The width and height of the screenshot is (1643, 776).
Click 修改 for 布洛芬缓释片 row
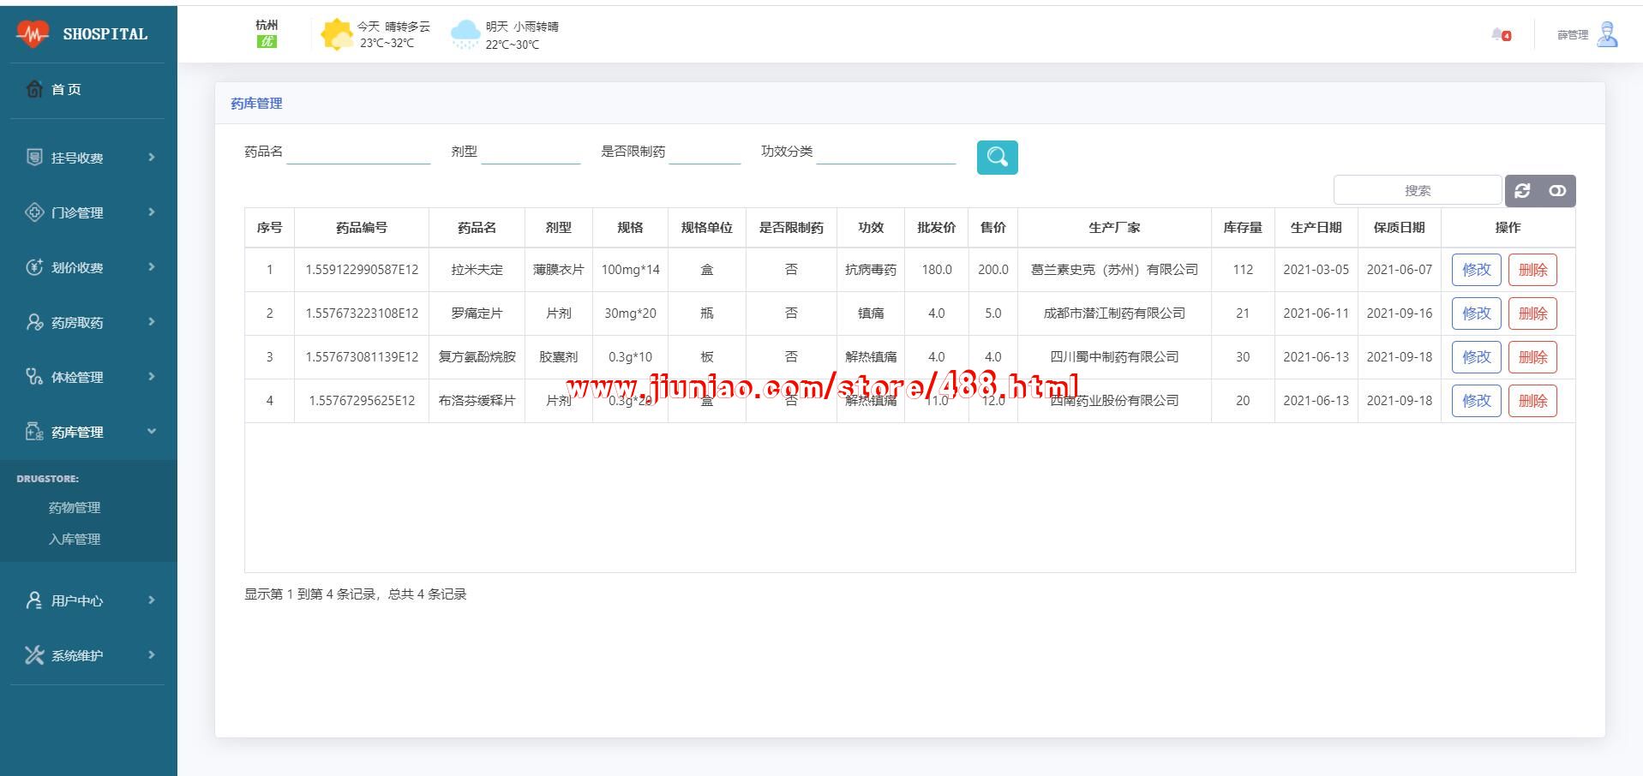click(1476, 401)
